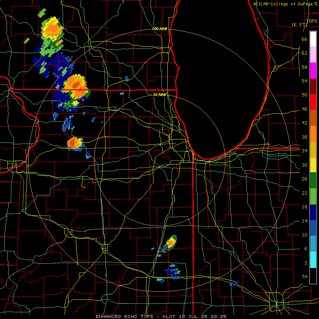The width and height of the screenshot is (319, 319).
Task: Click the 34 legend value
Action: click(304, 151)
